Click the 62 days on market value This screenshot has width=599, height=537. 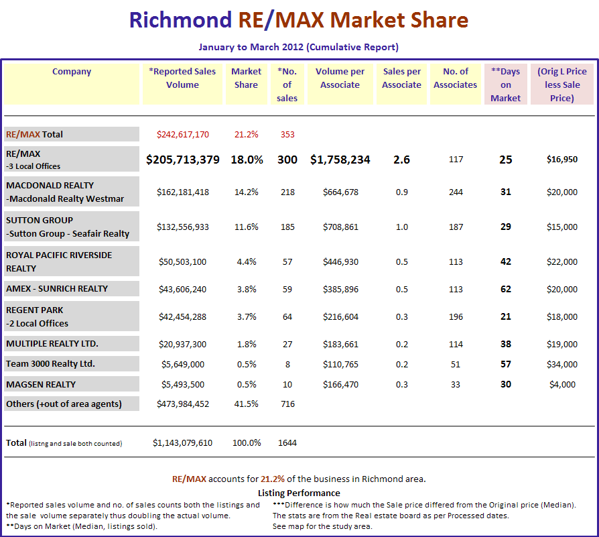[x=506, y=289]
